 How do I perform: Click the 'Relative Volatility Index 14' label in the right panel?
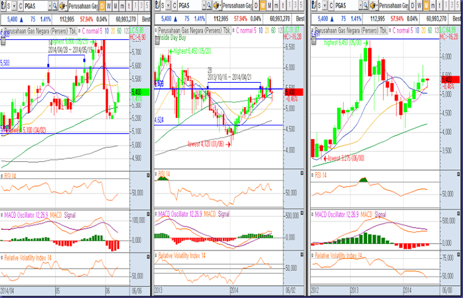339,256
